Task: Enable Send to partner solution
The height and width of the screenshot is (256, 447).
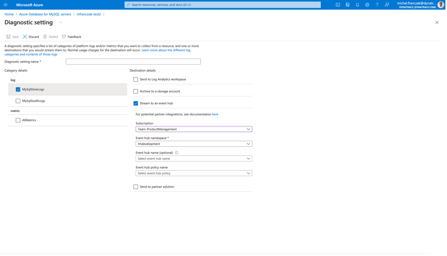Action: (x=136, y=187)
